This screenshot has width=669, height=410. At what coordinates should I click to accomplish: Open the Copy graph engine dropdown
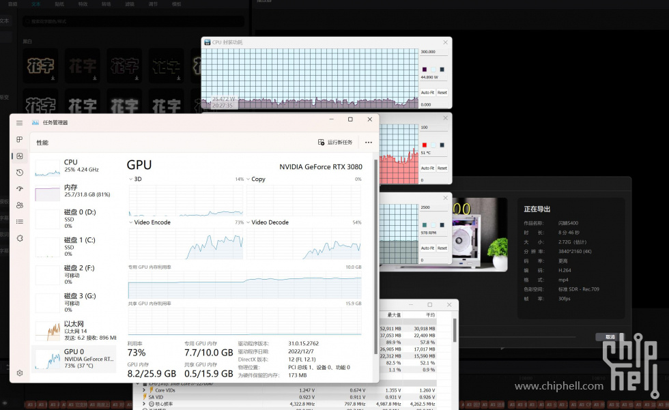[x=255, y=179]
